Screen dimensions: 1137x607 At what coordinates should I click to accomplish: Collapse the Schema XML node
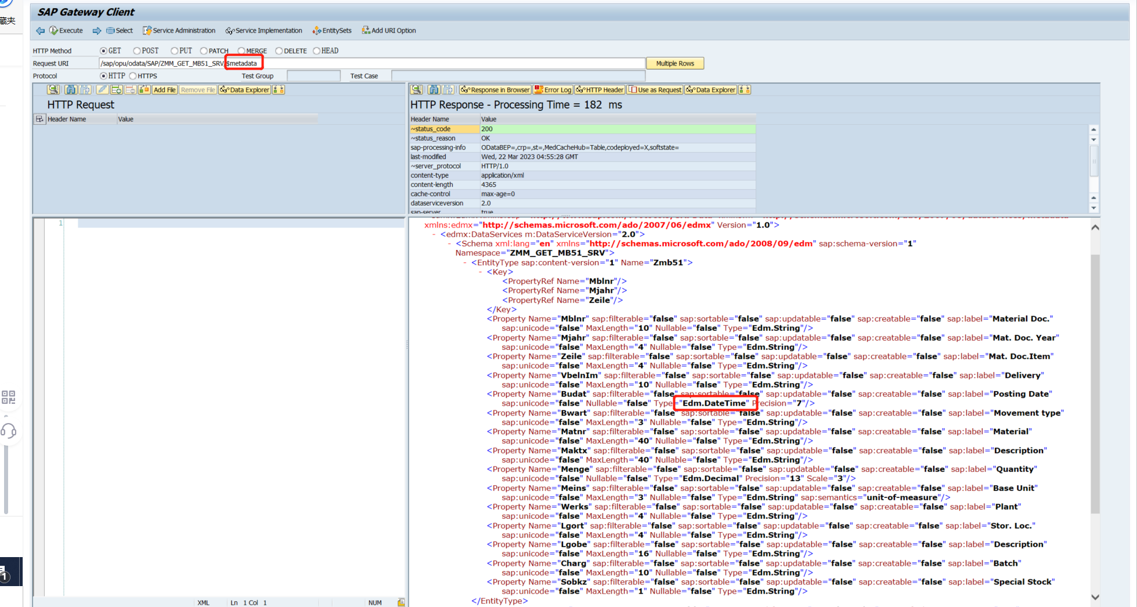450,244
